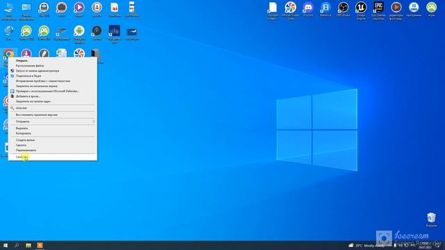This screenshot has width=445, height=250.
Task: Select the This PC desktop icon
Action: click(9, 11)
